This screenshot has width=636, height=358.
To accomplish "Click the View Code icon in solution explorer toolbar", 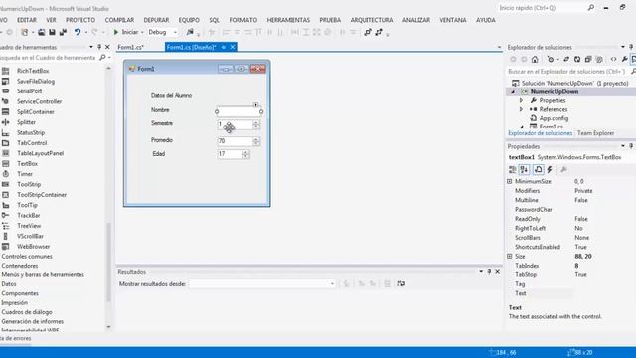I will coord(613,60).
